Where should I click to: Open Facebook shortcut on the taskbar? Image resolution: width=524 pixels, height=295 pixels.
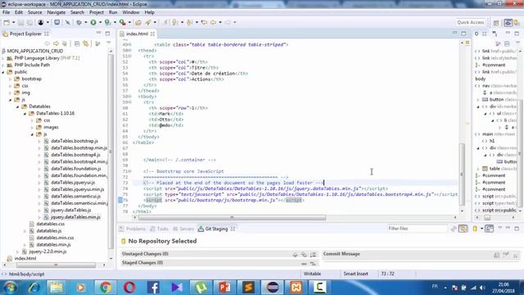pyautogui.click(x=153, y=288)
